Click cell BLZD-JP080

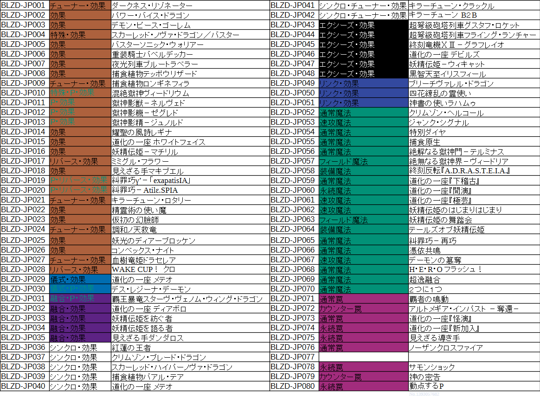[294, 386]
